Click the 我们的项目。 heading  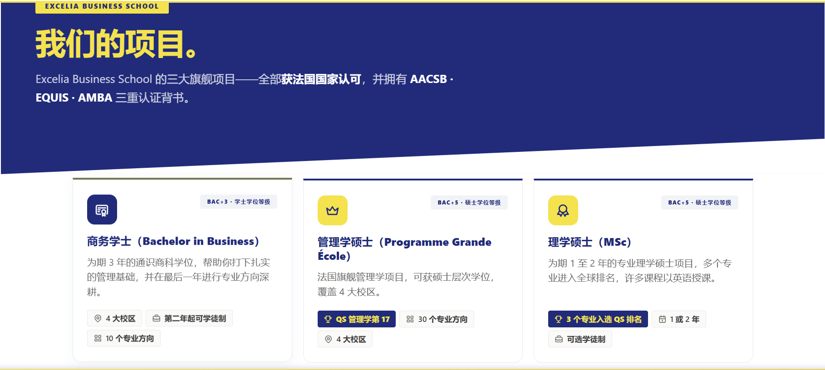click(x=116, y=44)
